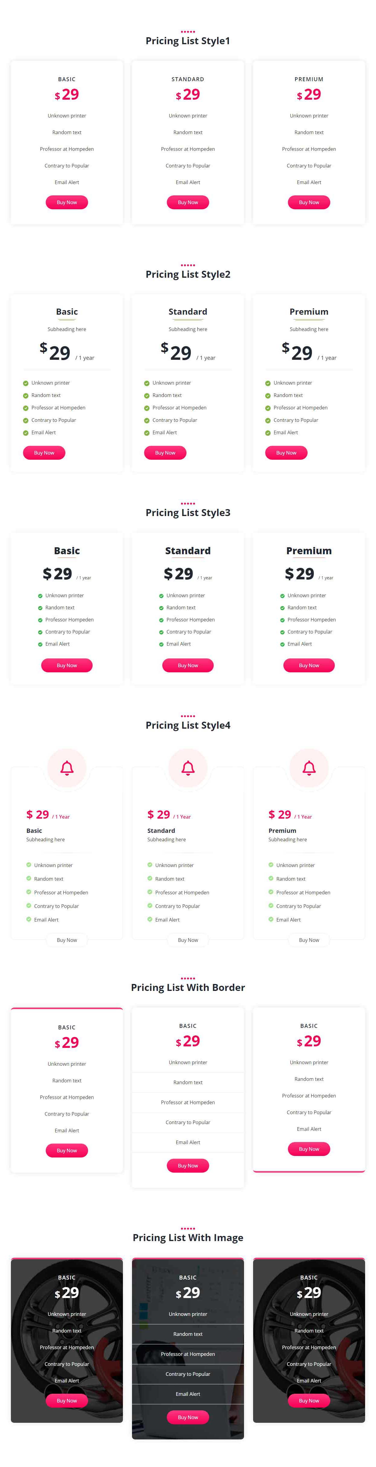The image size is (376, 1467).
Task: Click Email Alert row in middle image card
Action: 188,1394
